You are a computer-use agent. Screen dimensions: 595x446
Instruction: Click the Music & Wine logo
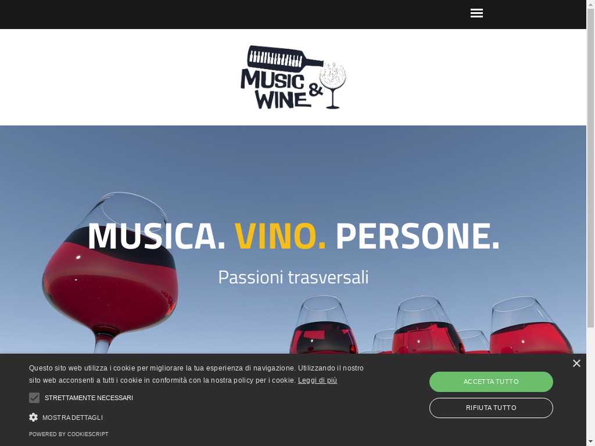click(293, 77)
